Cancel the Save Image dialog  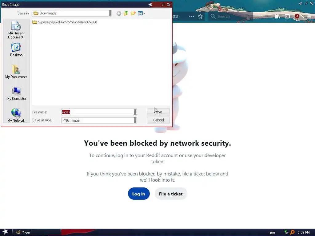(x=158, y=120)
